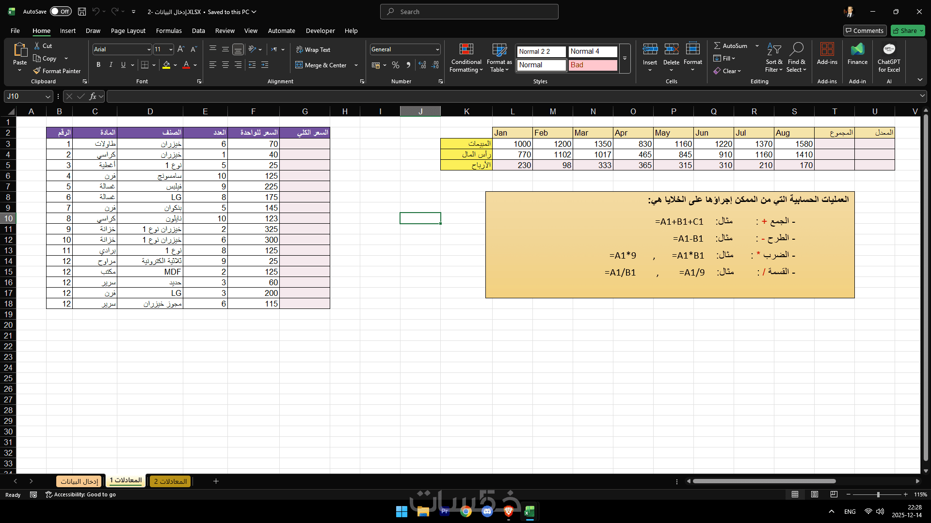Click the Sort & Filter icon
The width and height of the screenshot is (931, 523).
coord(774,49)
